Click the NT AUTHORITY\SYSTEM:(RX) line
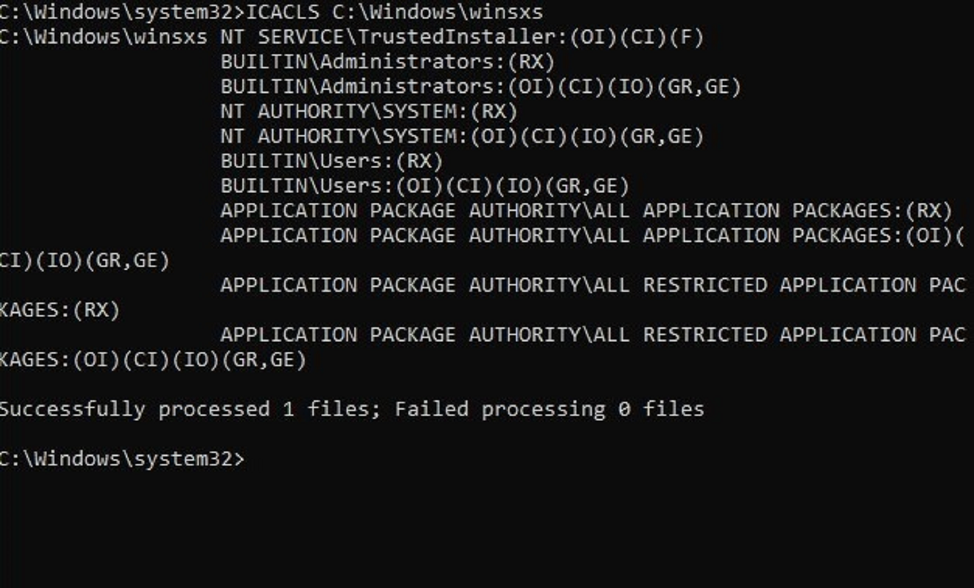Image resolution: width=974 pixels, height=588 pixels. click(369, 112)
